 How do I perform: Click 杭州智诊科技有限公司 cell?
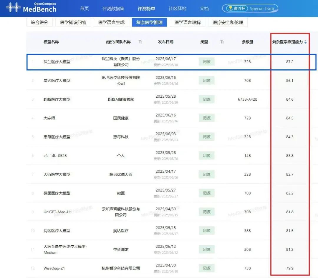121,268
